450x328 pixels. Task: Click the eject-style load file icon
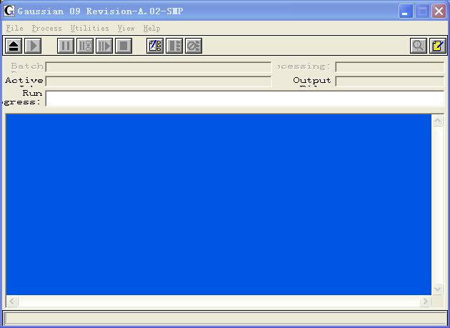pyautogui.click(x=14, y=46)
